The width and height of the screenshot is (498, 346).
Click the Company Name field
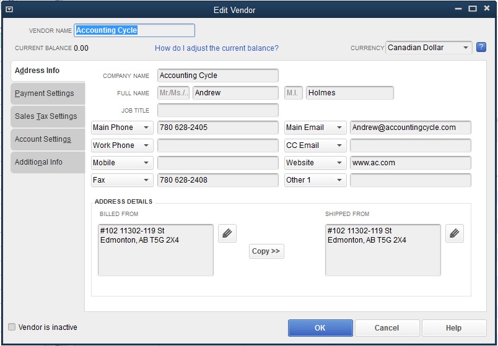pos(218,76)
